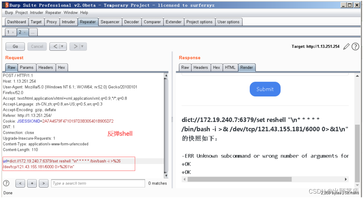
Task: Open the Project menu
Action: [22, 12]
